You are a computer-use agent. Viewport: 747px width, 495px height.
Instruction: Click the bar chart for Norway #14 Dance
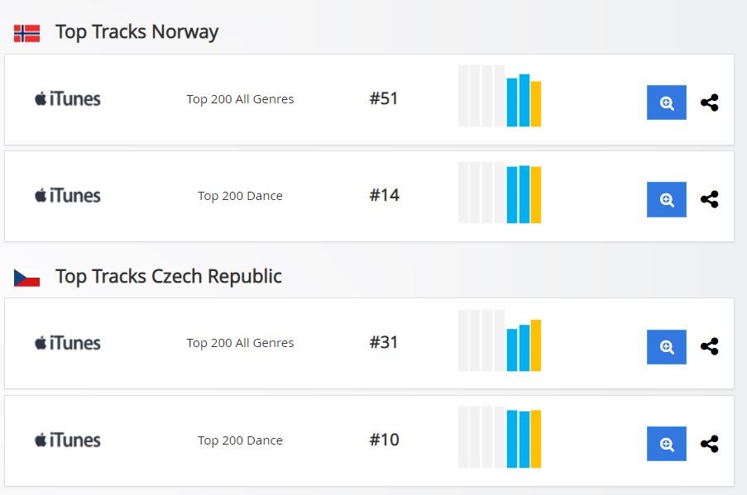(x=500, y=193)
